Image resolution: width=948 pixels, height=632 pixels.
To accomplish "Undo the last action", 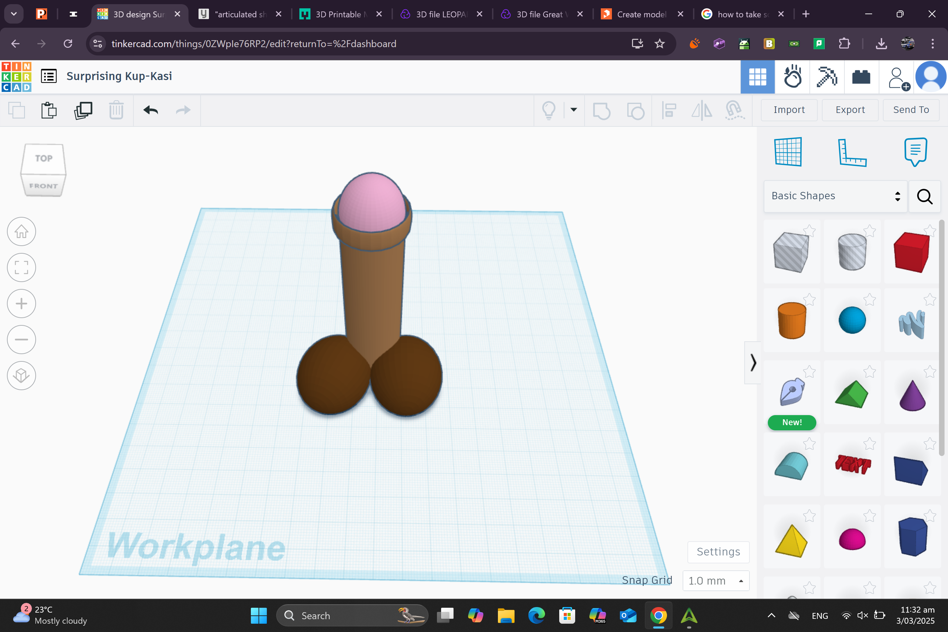I will 150,110.
